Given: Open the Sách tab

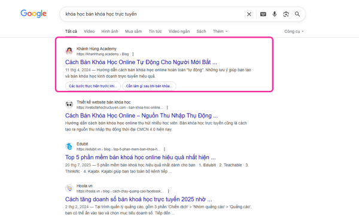Looking at the screenshot, I should [x=201, y=31].
